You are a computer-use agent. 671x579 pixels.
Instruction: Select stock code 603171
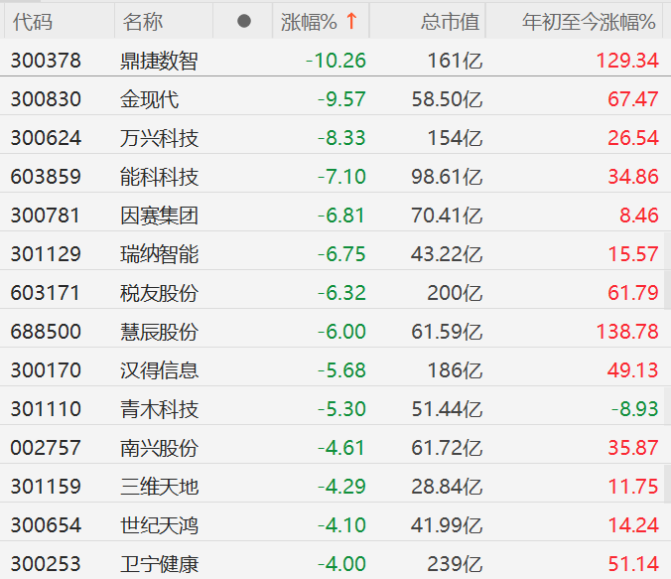click(45, 293)
